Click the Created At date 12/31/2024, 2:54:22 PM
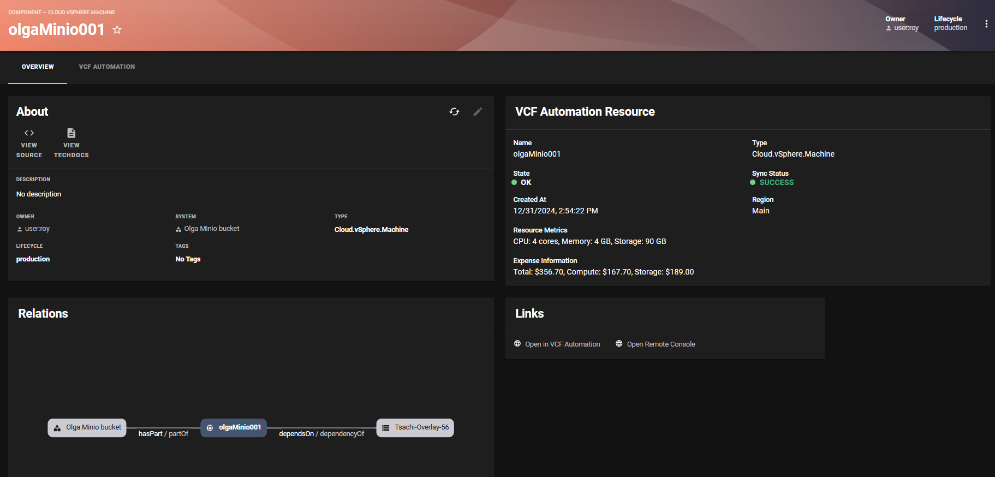The image size is (995, 477). [556, 211]
